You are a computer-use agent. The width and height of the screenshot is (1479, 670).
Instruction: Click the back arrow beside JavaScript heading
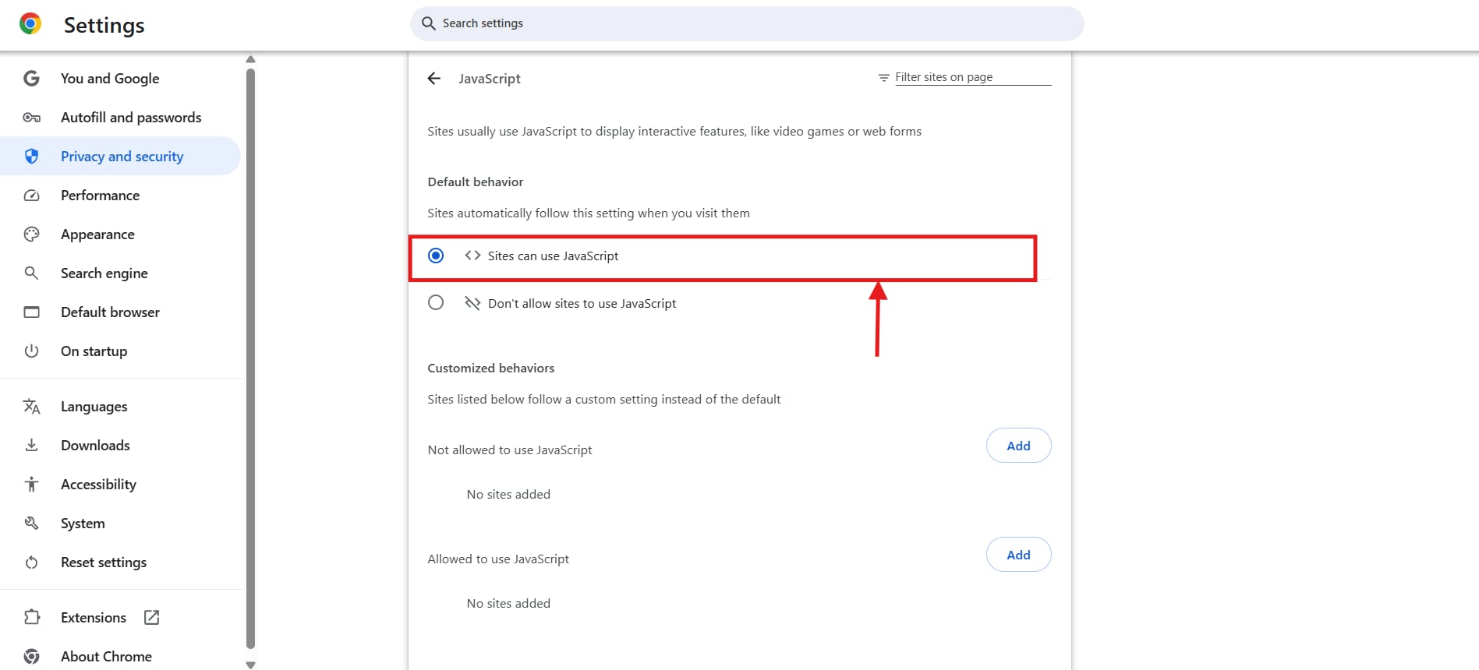pos(434,78)
